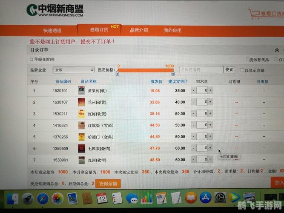
Task: Sort by the 建议零售价 column header
Action: tap(178, 81)
